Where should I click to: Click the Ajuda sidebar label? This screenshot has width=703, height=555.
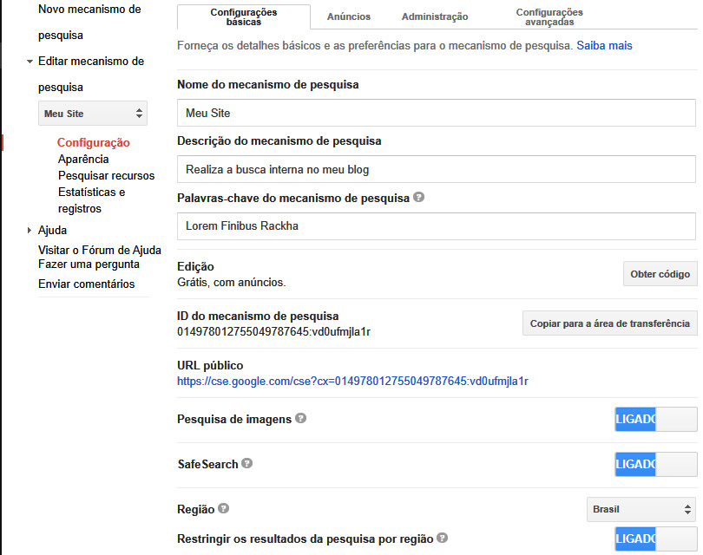(52, 231)
